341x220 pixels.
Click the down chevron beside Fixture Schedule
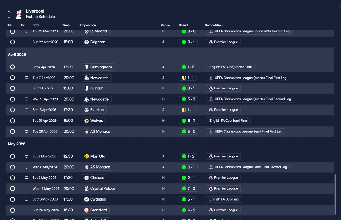click(x=9, y=17)
